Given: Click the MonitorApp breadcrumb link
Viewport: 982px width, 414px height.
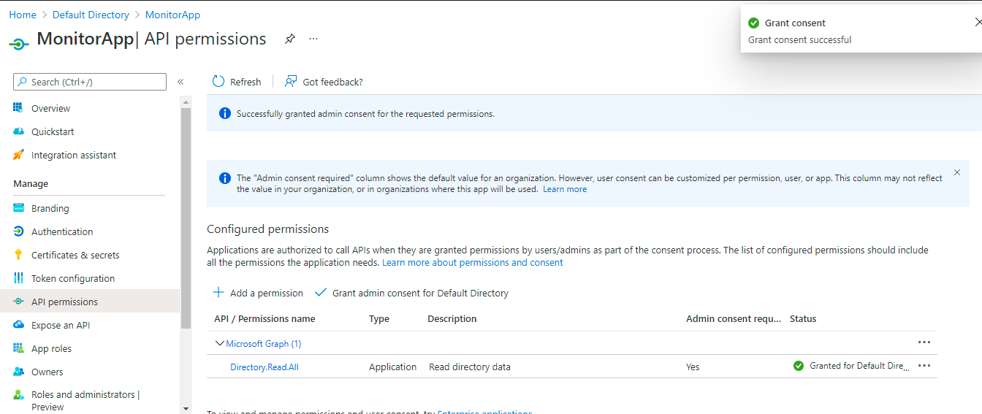Looking at the screenshot, I should [x=172, y=15].
